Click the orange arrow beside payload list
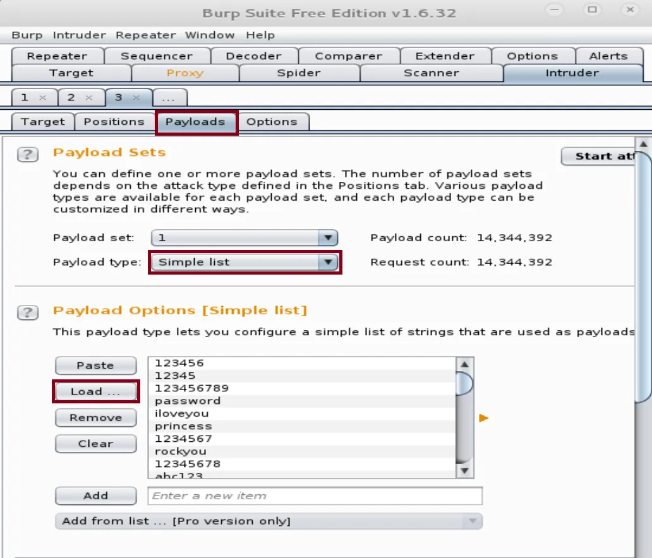Screen dimensions: 652x558 [483, 418]
